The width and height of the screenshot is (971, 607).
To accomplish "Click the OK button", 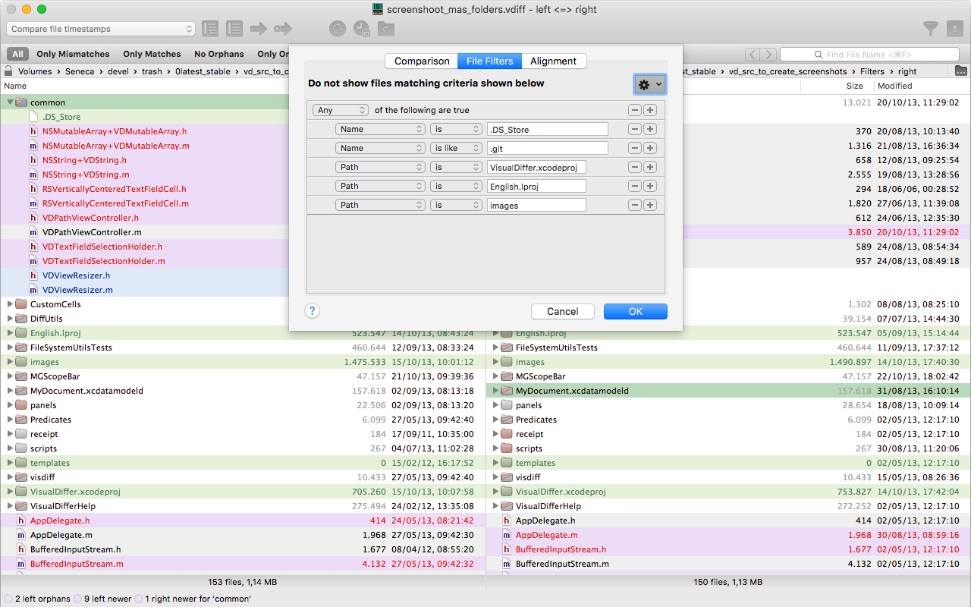I will click(x=636, y=311).
